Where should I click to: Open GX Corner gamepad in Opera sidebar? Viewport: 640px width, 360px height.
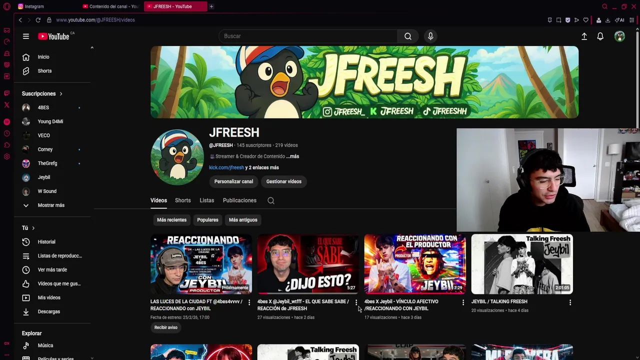click(x=6, y=30)
